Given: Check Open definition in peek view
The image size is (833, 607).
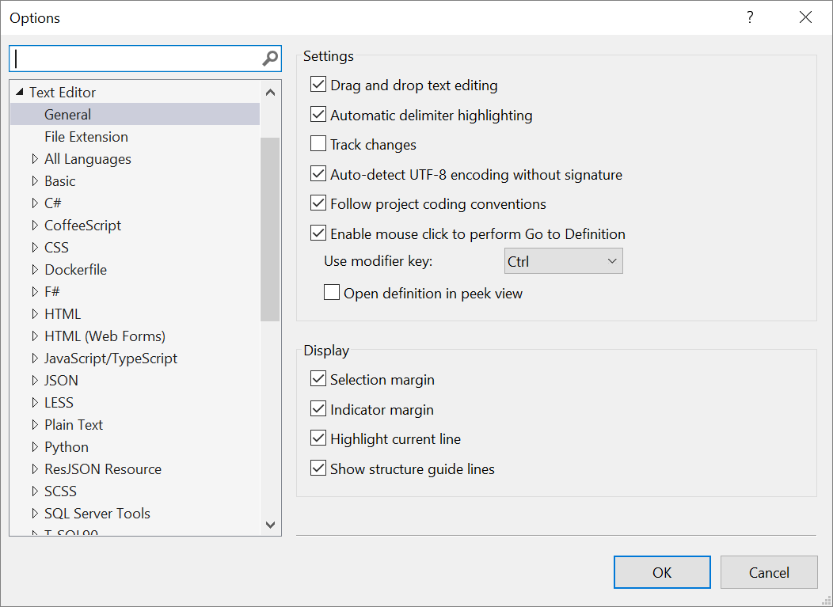Looking at the screenshot, I should [x=332, y=294].
